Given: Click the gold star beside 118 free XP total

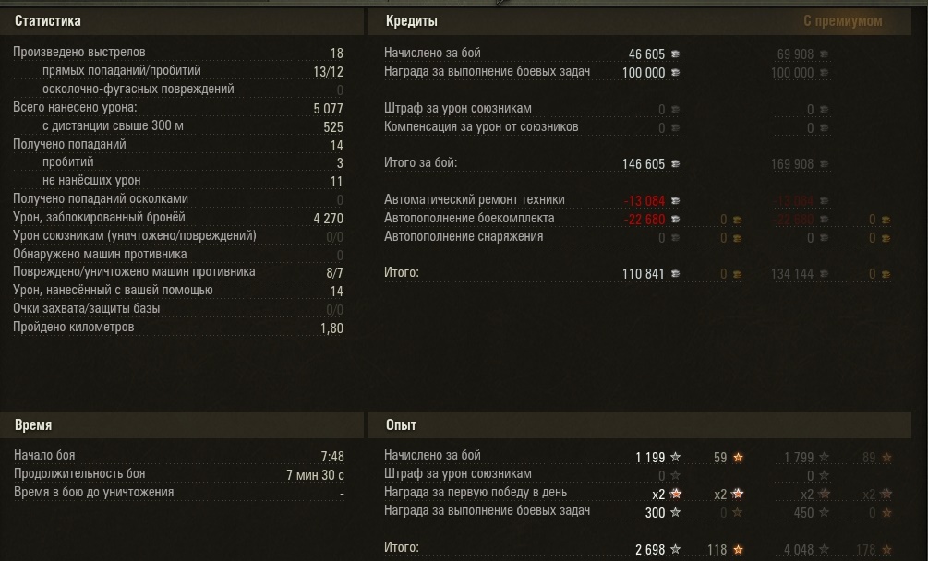Looking at the screenshot, I should [x=738, y=549].
